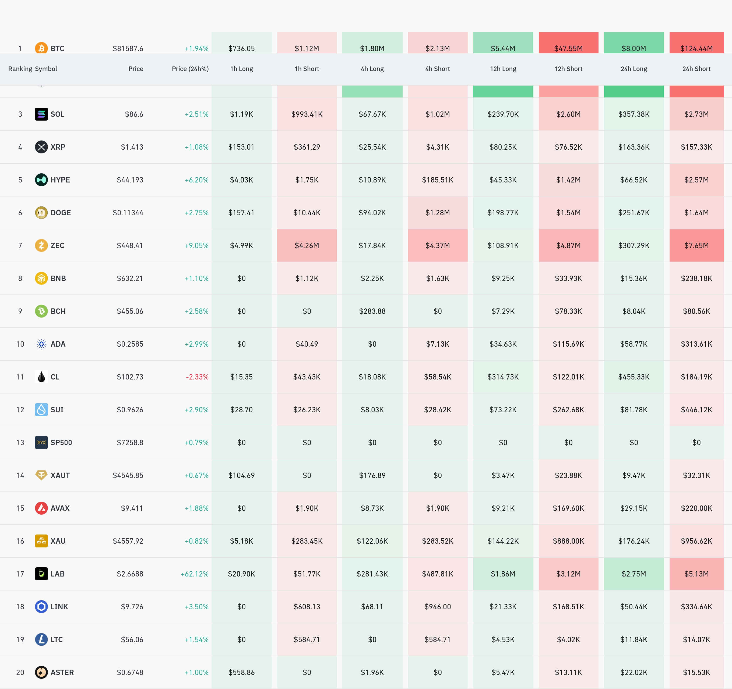Click the LINK coin icon
The width and height of the screenshot is (732, 689).
tap(41, 607)
